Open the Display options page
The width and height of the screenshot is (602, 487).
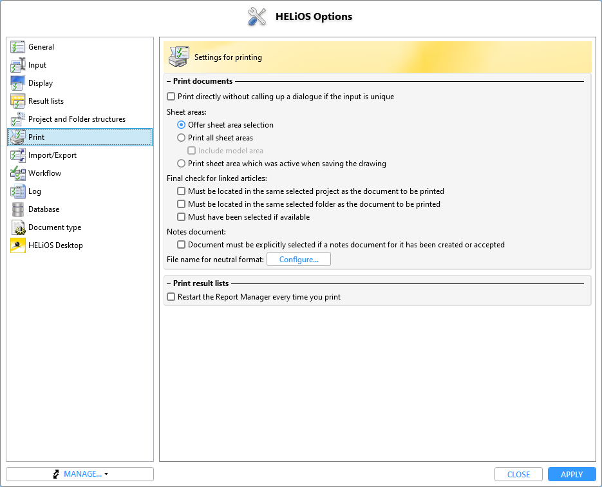(80, 83)
